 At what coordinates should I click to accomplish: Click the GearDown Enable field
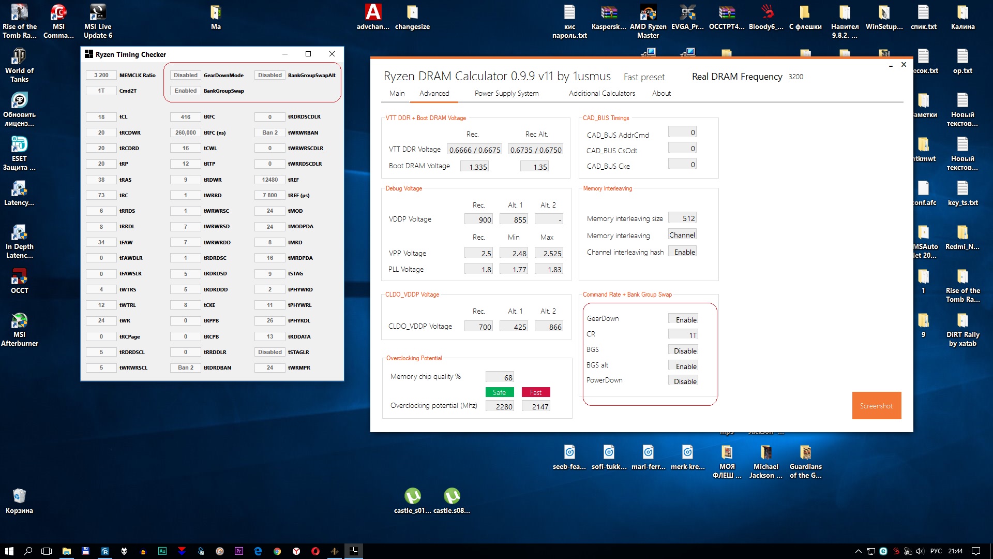click(683, 319)
